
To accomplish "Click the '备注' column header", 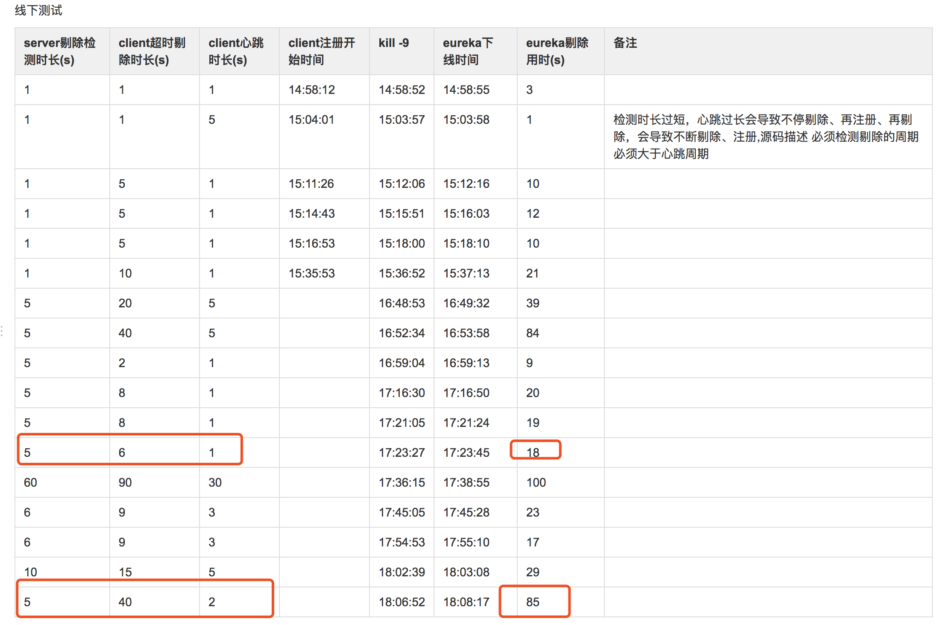I will 625,43.
